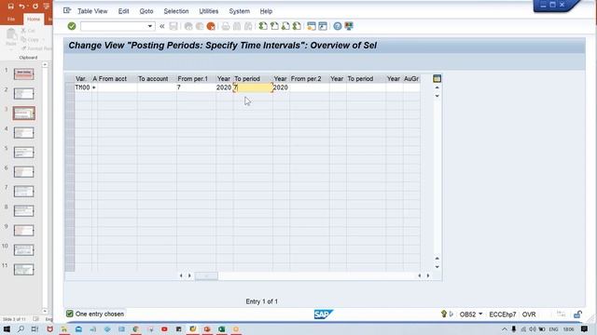Click the orange Cancel icon

[x=211, y=26]
